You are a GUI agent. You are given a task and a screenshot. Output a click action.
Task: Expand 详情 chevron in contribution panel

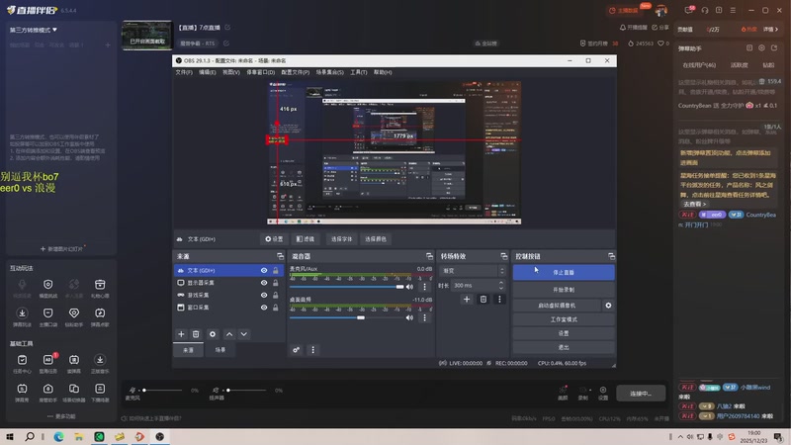pos(770,30)
